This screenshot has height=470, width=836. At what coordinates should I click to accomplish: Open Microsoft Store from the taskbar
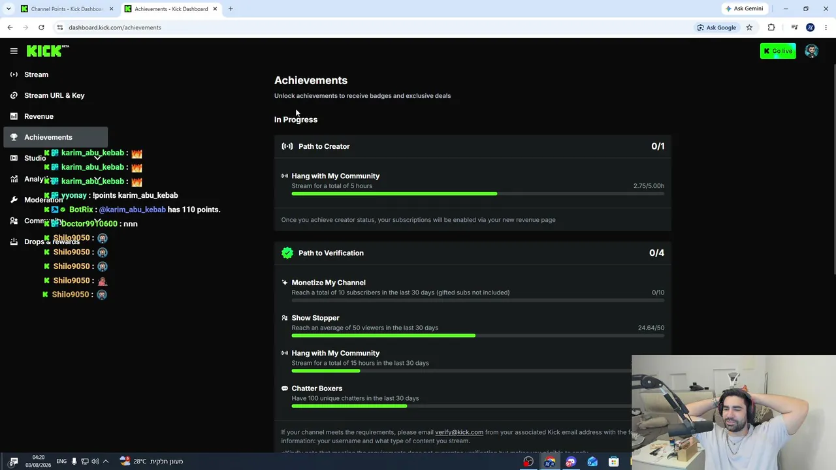(613, 462)
